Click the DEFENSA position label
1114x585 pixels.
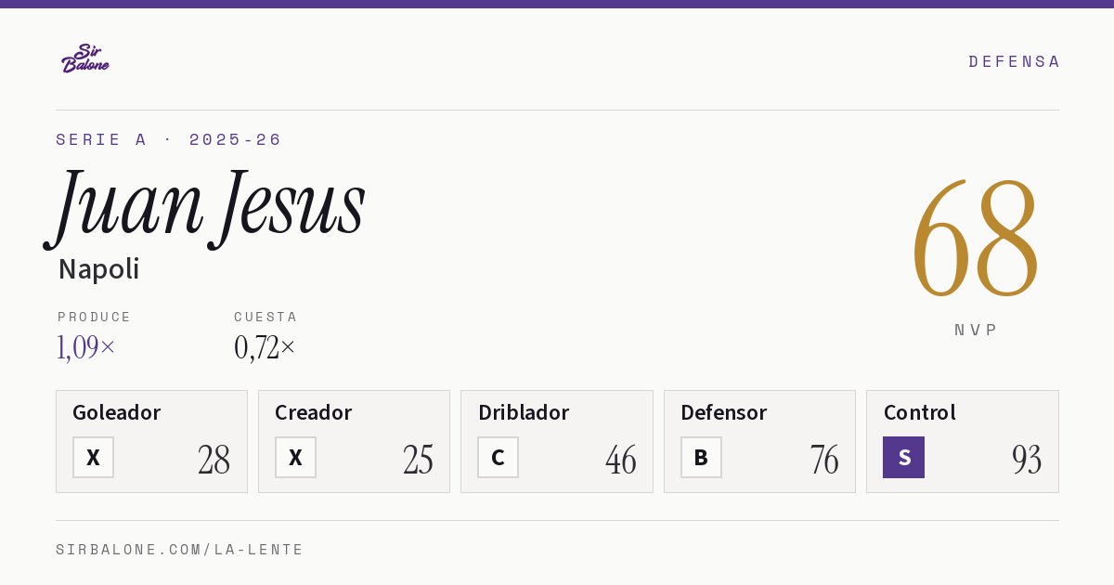coord(1014,61)
